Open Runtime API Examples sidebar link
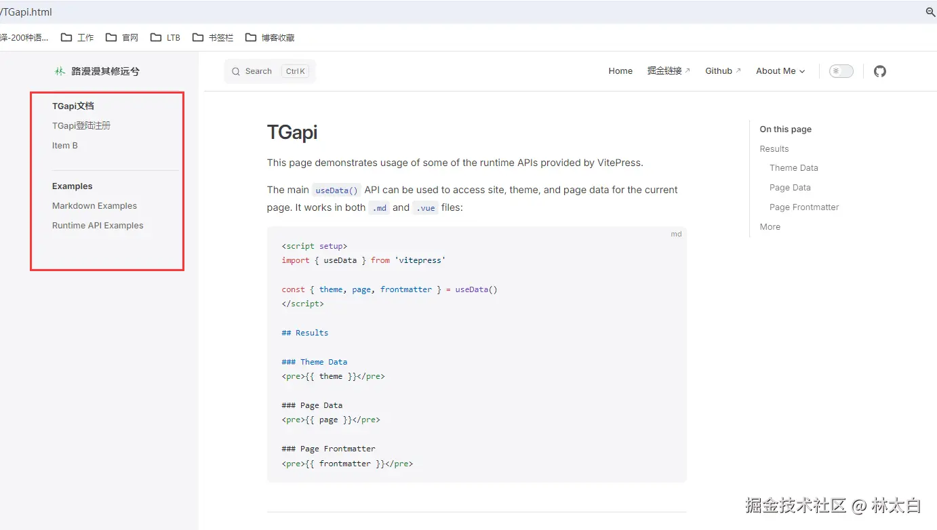This screenshot has height=530, width=937. [x=98, y=225]
